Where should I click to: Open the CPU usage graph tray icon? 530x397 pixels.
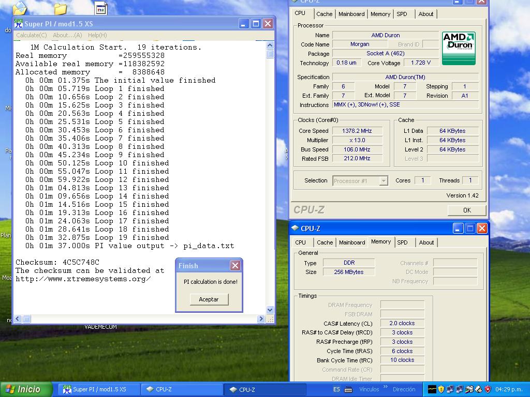click(432, 389)
